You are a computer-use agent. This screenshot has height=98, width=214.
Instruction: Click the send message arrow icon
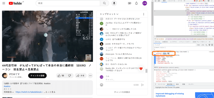click(x=143, y=85)
